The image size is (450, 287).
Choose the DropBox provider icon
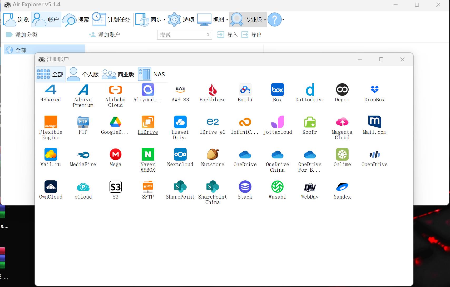[x=375, y=90]
